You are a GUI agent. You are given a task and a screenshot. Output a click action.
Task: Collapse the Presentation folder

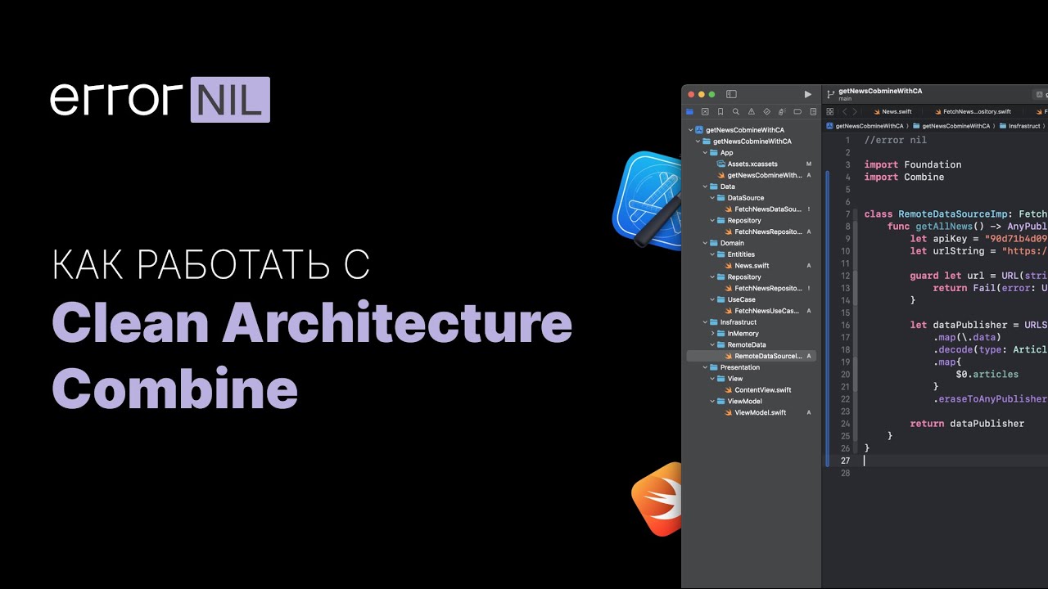(x=706, y=367)
